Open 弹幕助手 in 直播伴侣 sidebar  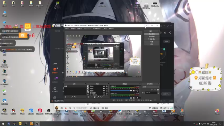[55, 71]
